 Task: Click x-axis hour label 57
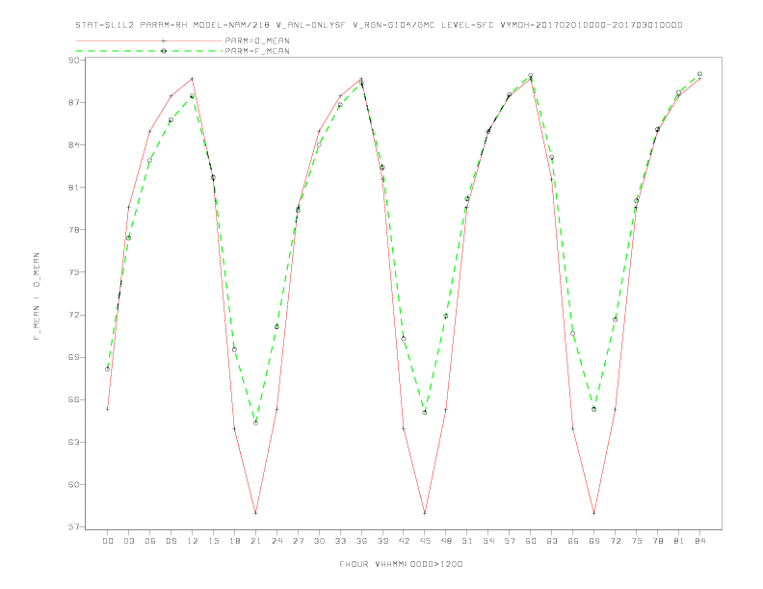(x=510, y=541)
